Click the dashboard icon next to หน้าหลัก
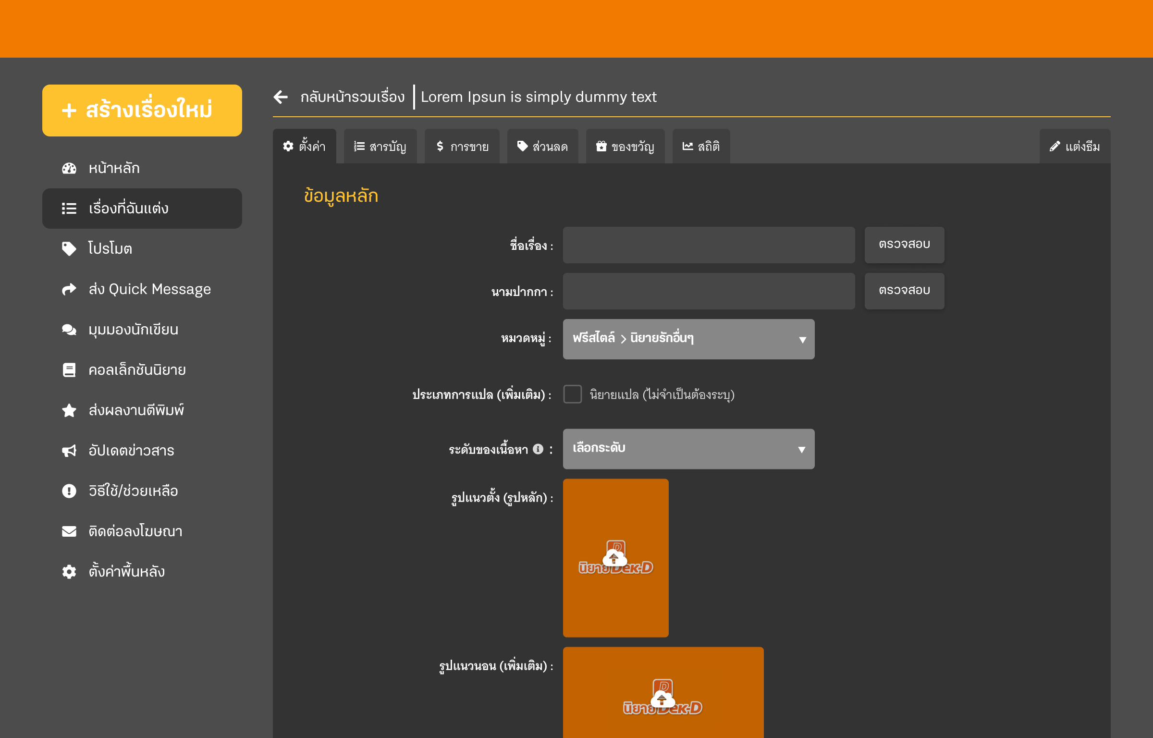Image resolution: width=1153 pixels, height=738 pixels. [x=69, y=168]
